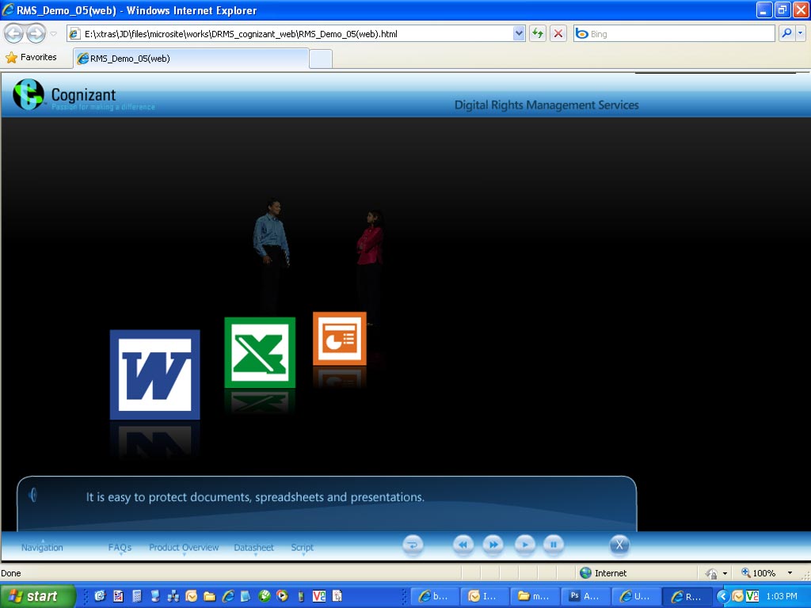
Task: Toggle the caption speaker audio icon
Action: click(32, 495)
